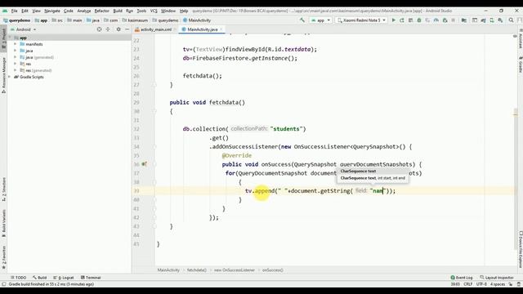
Task: Click the Stop icon in the toolbar
Action: click(x=453, y=20)
